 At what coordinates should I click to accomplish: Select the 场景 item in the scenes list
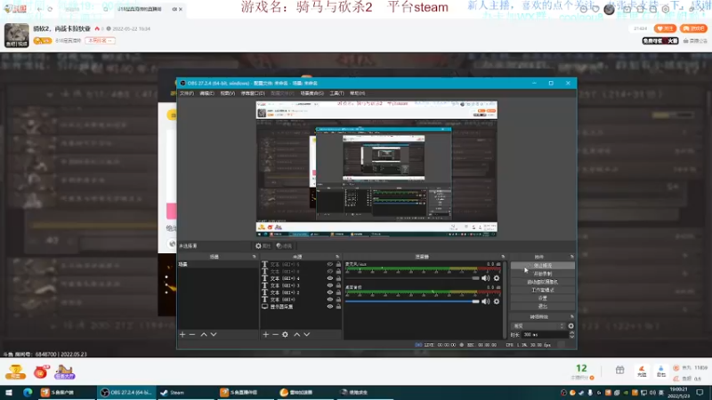(x=218, y=264)
